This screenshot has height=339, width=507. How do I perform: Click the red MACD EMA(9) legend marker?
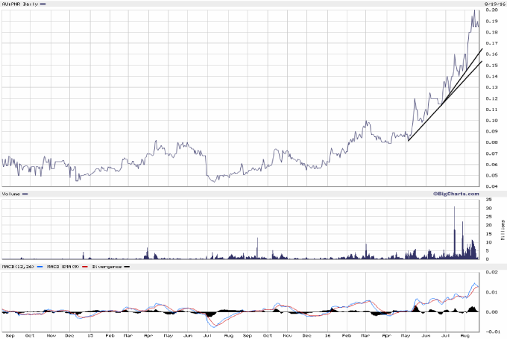pyautogui.click(x=85, y=266)
